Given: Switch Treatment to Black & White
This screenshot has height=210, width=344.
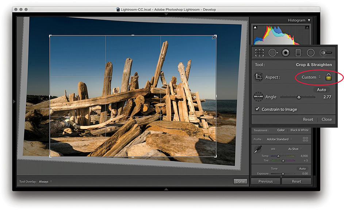Looking at the screenshot, I should pyautogui.click(x=299, y=130).
